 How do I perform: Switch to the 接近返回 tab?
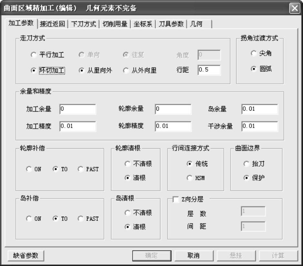pos(52,24)
